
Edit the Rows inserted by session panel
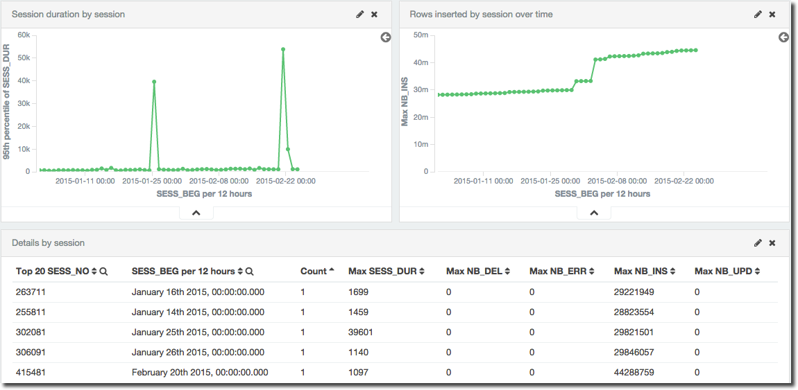click(758, 15)
